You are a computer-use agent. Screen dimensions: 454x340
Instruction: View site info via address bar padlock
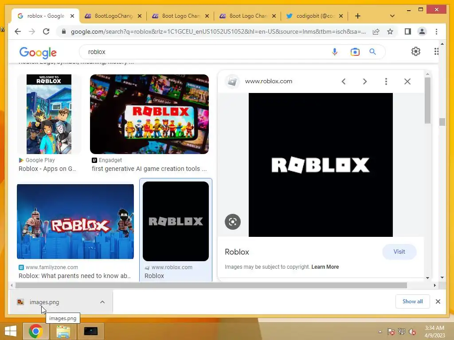(64, 31)
